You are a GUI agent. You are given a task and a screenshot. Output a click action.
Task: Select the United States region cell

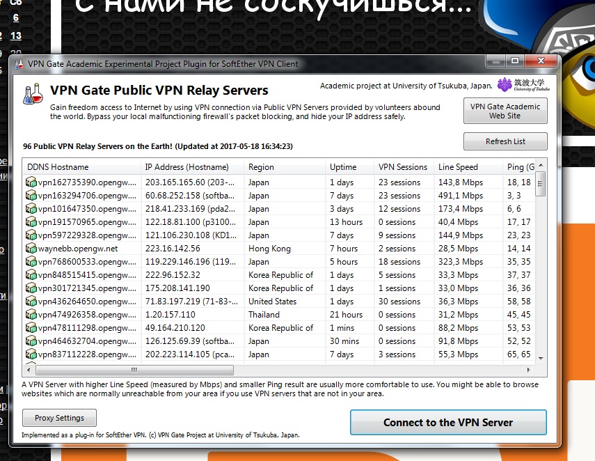[273, 301]
